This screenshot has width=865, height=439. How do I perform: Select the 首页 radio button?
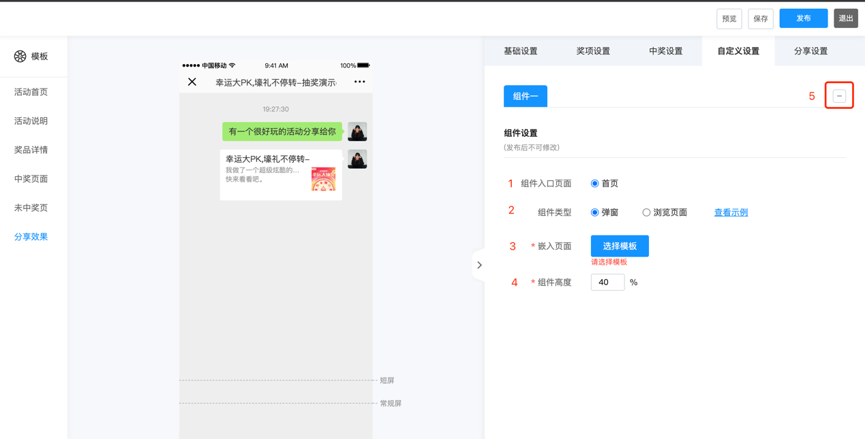coord(595,184)
